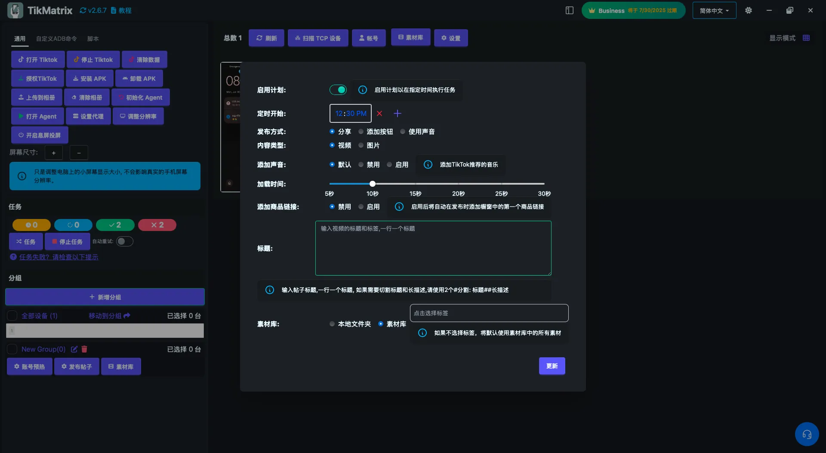Disable the 启用计划 schedule toggle
Viewport: 826px width, 453px height.
[338, 90]
